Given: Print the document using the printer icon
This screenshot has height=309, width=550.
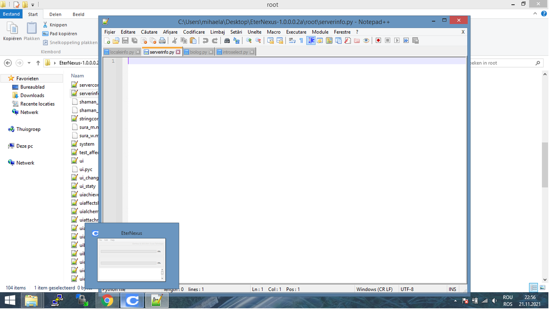Looking at the screenshot, I should point(162,41).
